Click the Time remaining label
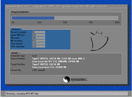Screen dimensions: 132x98 pos(18,47)
